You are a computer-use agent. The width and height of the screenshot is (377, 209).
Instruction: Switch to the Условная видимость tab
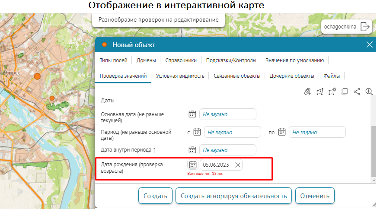(x=180, y=76)
